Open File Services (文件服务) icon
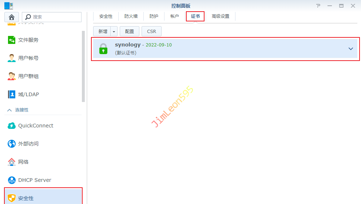The image size is (361, 204). 12,40
